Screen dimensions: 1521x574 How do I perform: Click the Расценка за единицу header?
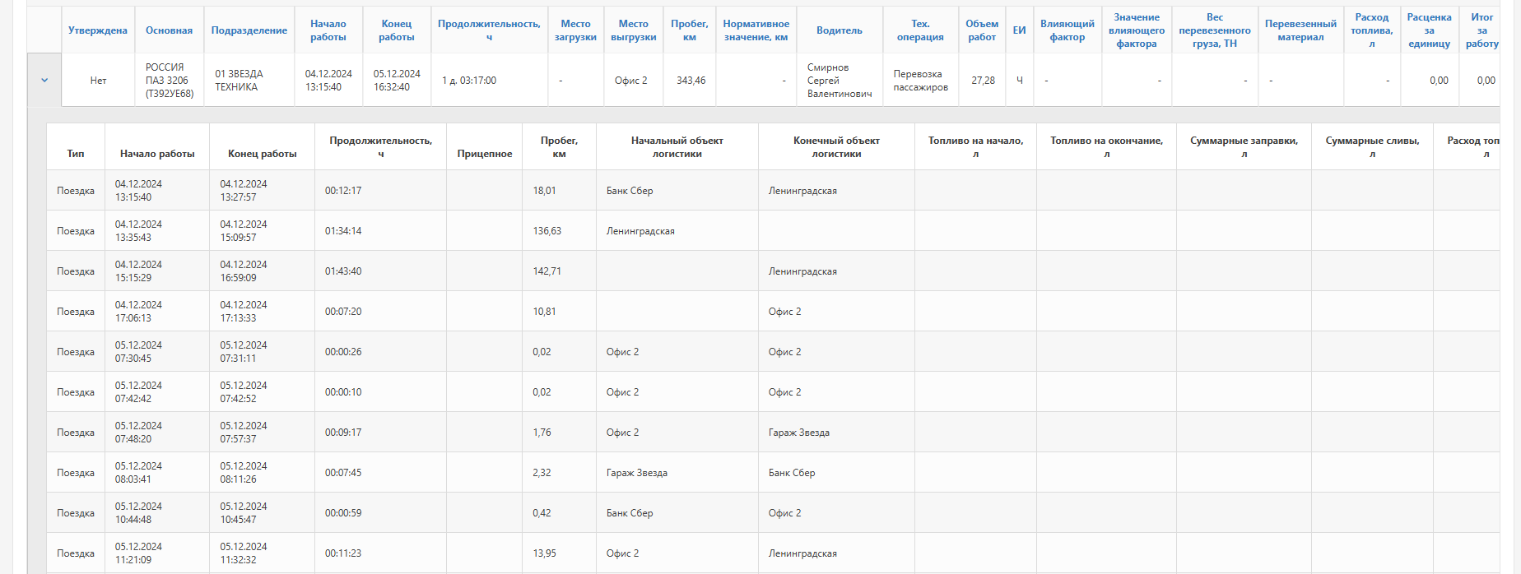pos(1429,30)
